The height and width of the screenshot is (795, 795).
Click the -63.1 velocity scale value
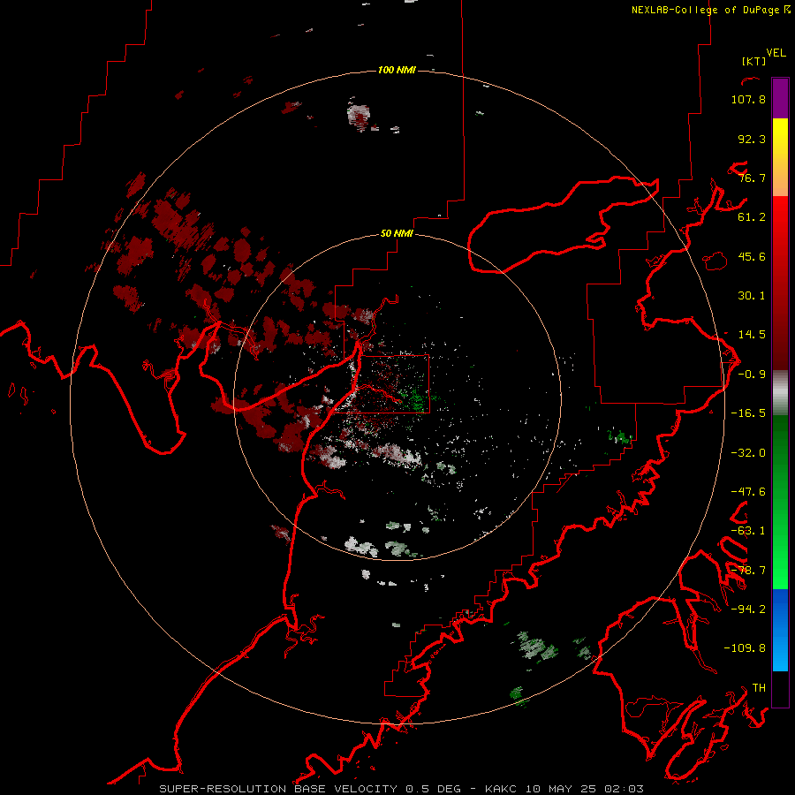click(748, 531)
